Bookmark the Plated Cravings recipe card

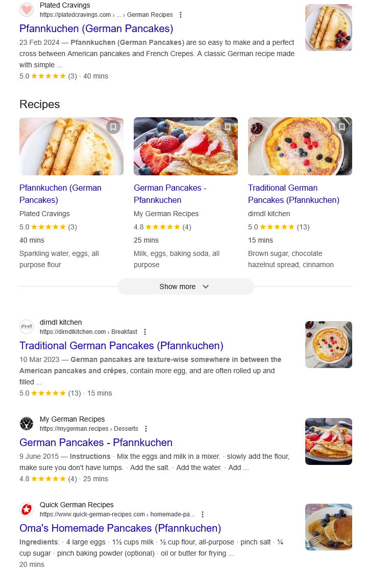pyautogui.click(x=113, y=126)
